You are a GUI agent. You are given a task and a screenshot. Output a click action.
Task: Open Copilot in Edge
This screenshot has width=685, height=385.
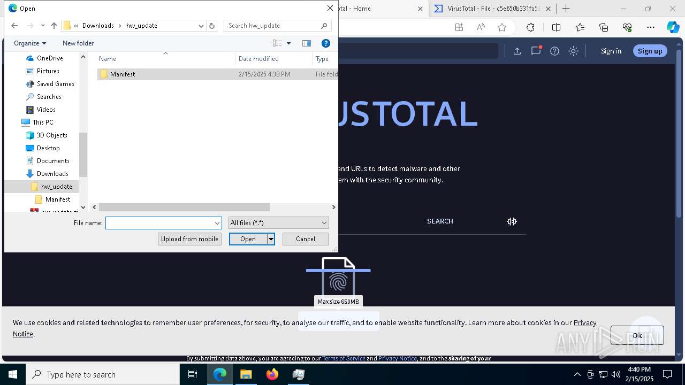673,27
